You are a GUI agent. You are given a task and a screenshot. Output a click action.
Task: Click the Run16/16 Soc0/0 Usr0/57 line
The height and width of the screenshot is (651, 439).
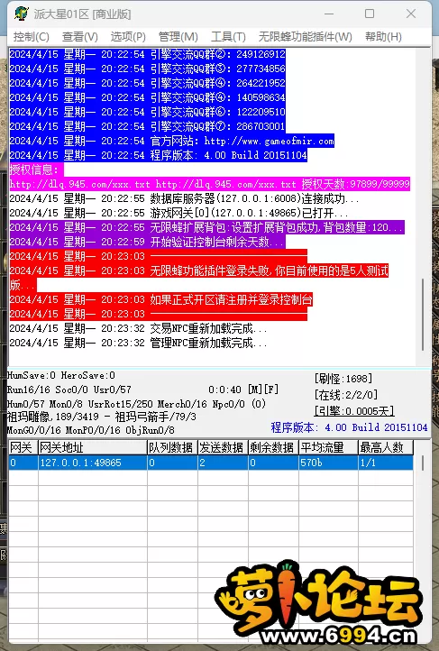(x=69, y=390)
